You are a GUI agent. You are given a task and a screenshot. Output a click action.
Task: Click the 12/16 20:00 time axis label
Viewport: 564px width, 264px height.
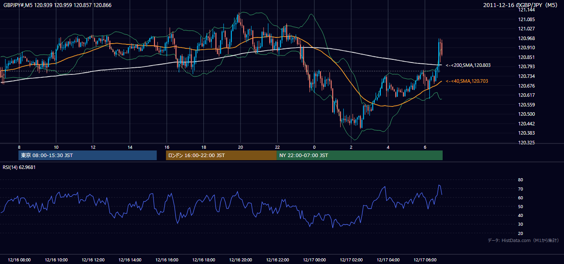[x=240, y=260]
